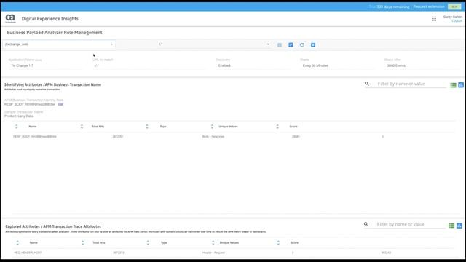
Task: Click the Application Name field value
Action: click(x=22, y=65)
